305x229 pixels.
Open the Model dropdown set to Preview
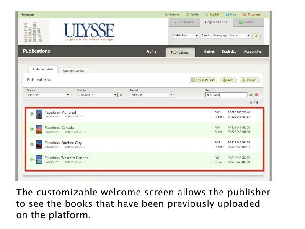(x=152, y=95)
